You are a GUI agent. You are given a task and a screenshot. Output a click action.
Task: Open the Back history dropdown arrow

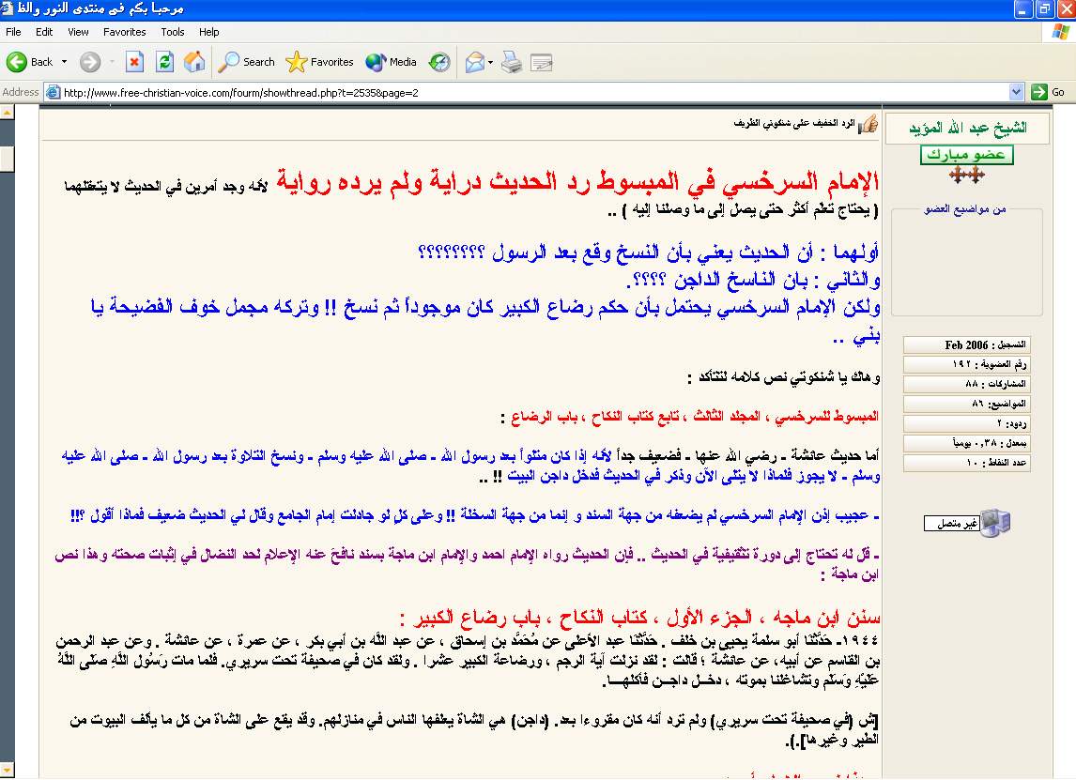pos(65,62)
